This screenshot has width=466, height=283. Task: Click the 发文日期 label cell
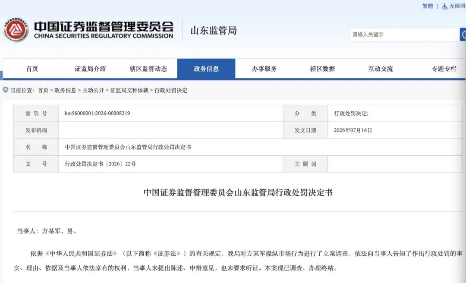pos(305,130)
